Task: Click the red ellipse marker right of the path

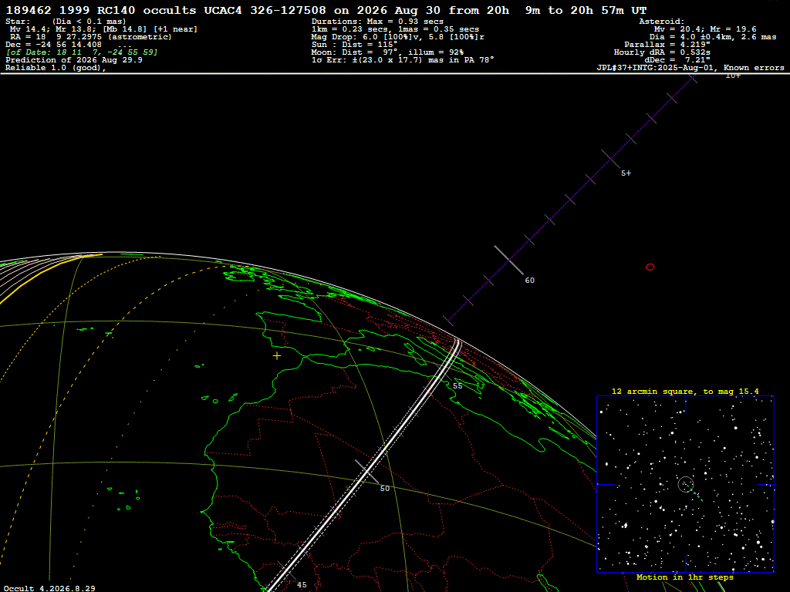Action: [650, 267]
